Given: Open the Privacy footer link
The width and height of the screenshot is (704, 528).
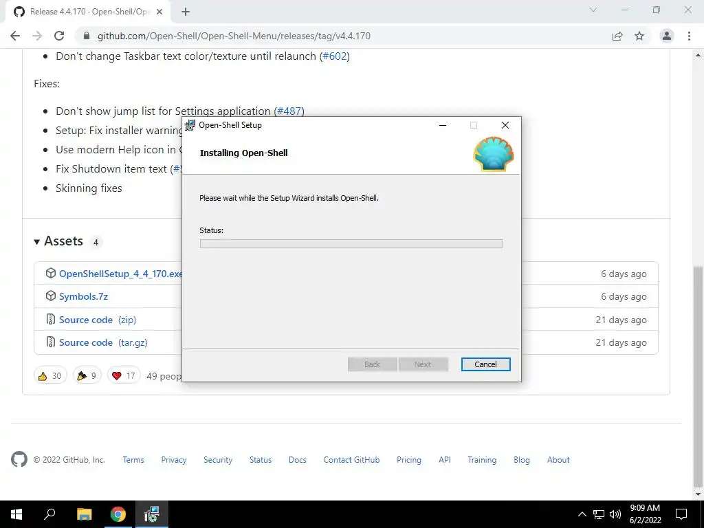Looking at the screenshot, I should click(x=174, y=460).
